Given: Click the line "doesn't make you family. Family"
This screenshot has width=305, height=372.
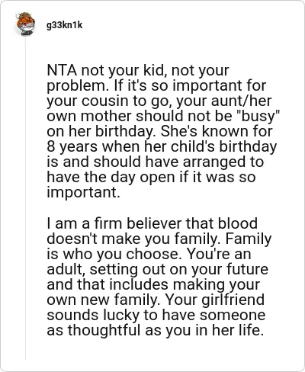Looking at the screenshot, I should point(159,239).
